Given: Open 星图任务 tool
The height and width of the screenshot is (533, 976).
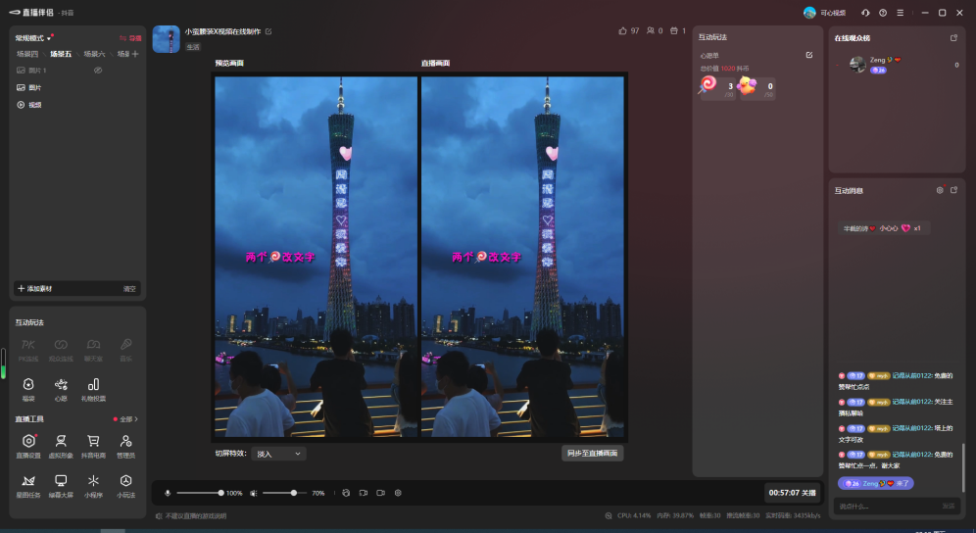Looking at the screenshot, I should point(28,486).
